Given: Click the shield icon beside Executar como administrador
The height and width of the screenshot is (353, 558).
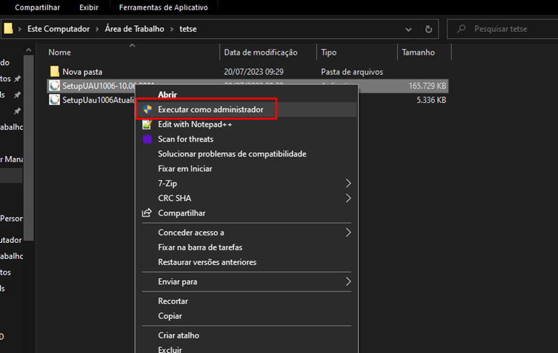Looking at the screenshot, I should (147, 109).
